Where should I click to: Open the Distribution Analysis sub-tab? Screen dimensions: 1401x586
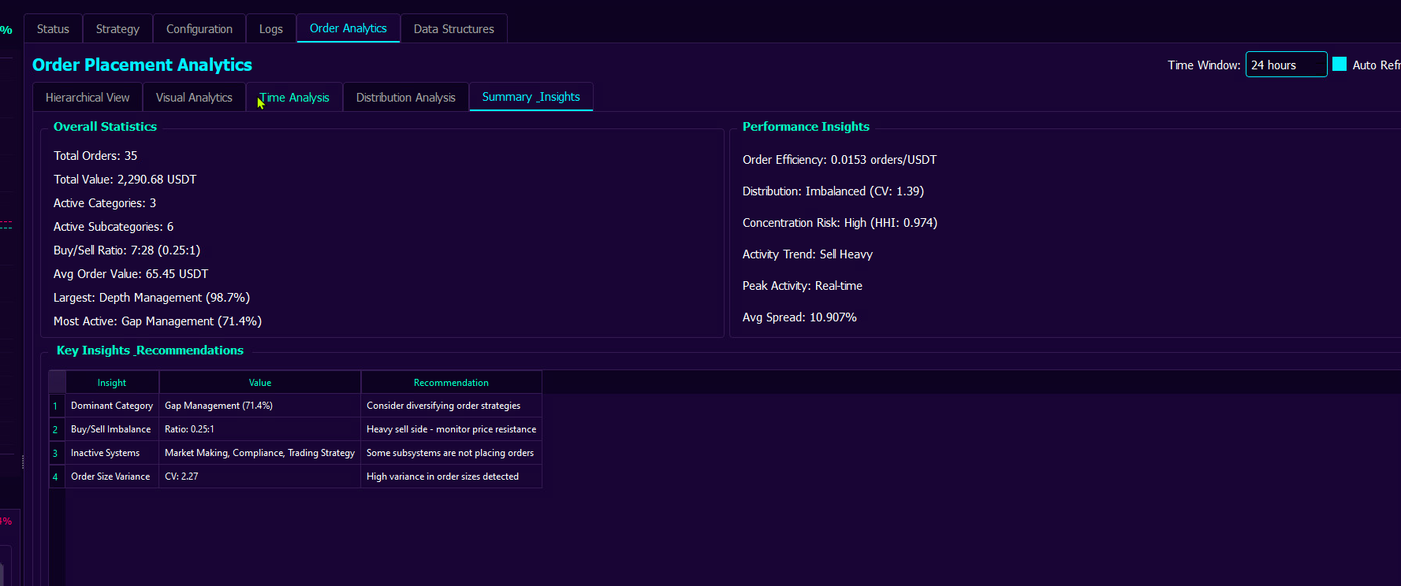coord(405,98)
